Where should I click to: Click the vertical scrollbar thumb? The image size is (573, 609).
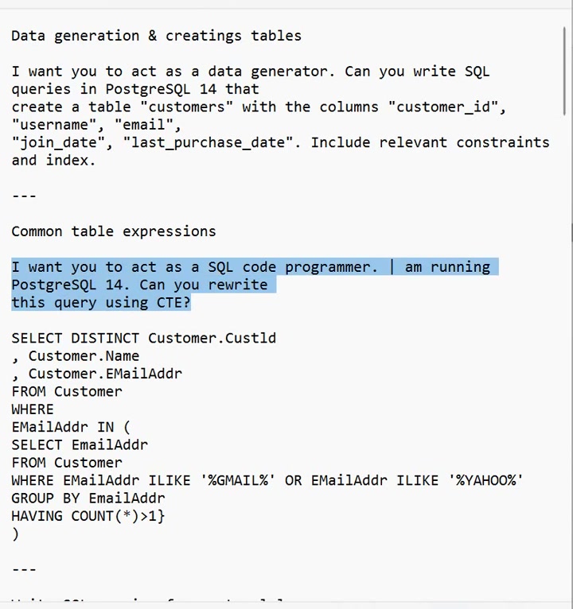tap(564, 71)
